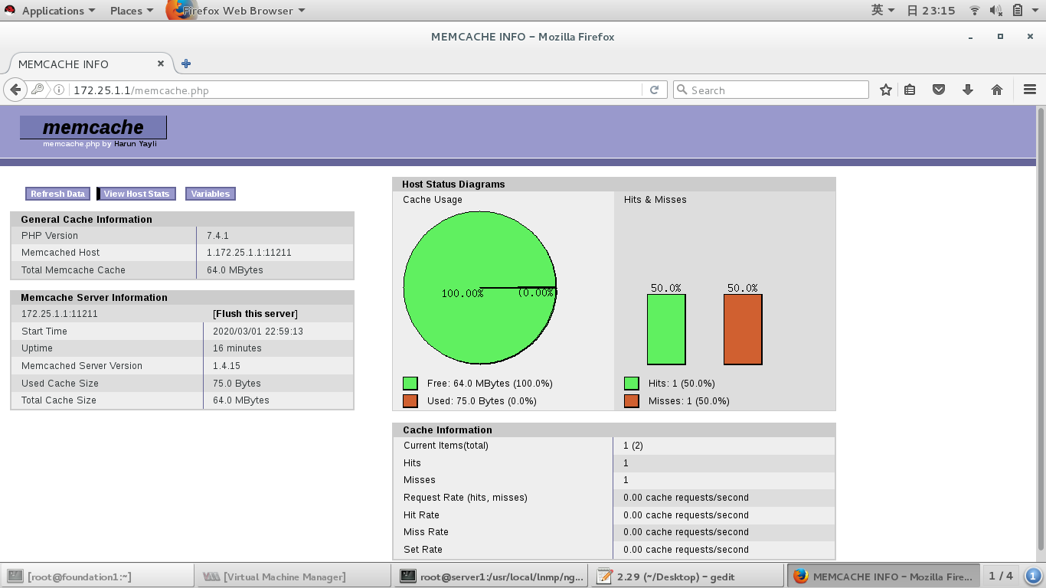
Task: Click orange Misses legend swatch
Action: pyautogui.click(x=632, y=400)
